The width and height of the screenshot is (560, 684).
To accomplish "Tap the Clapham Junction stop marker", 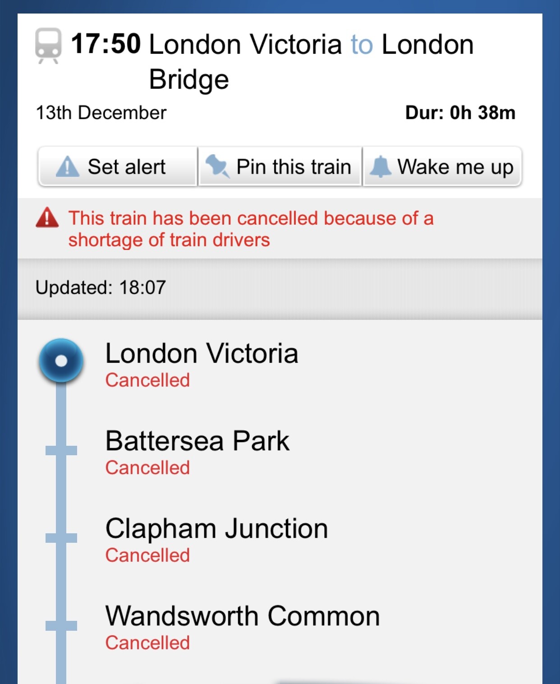I will [x=61, y=538].
